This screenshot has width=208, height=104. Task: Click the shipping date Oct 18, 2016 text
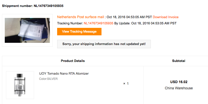pyautogui.click(x=129, y=17)
